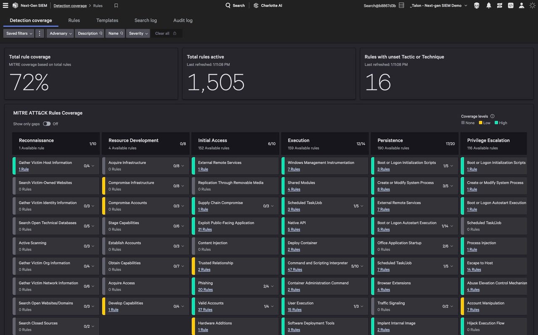This screenshot has width=538, height=335.
Task: Select the Detection coverage tab
Action: [31, 20]
